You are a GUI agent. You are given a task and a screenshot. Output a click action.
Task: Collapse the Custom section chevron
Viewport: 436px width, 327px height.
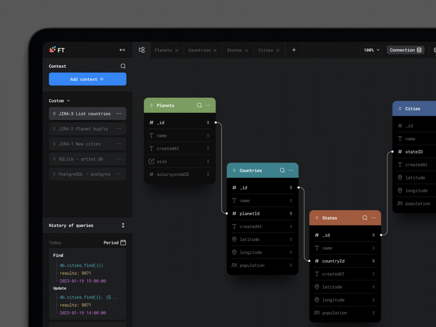click(x=68, y=101)
